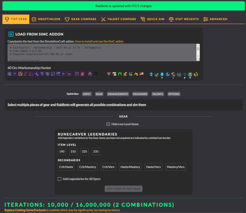Toggle Crit/Vers secondaries
246x213 pixels.
[108, 167]
